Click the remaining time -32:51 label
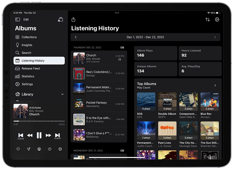This screenshot has width=234, height=170. [x=61, y=124]
